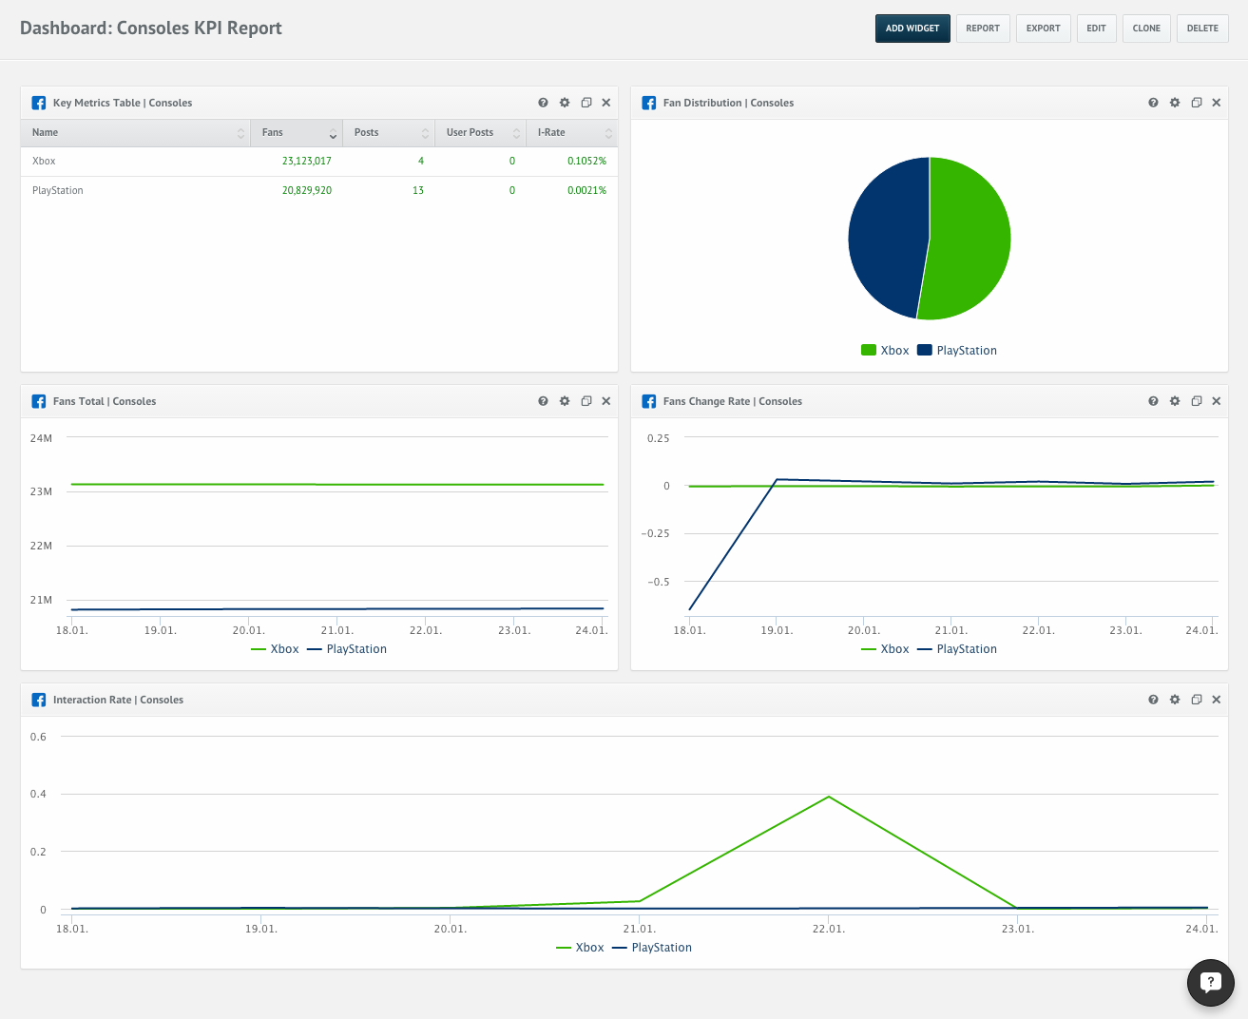This screenshot has height=1019, width=1248.
Task: Remove the Fans Total widget
Action: tap(606, 401)
